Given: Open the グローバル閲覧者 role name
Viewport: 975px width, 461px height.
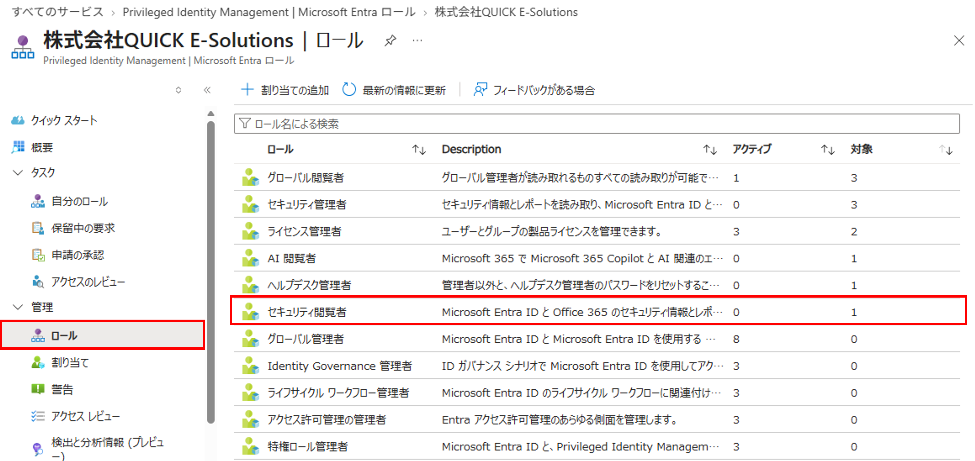Looking at the screenshot, I should click(x=305, y=177).
